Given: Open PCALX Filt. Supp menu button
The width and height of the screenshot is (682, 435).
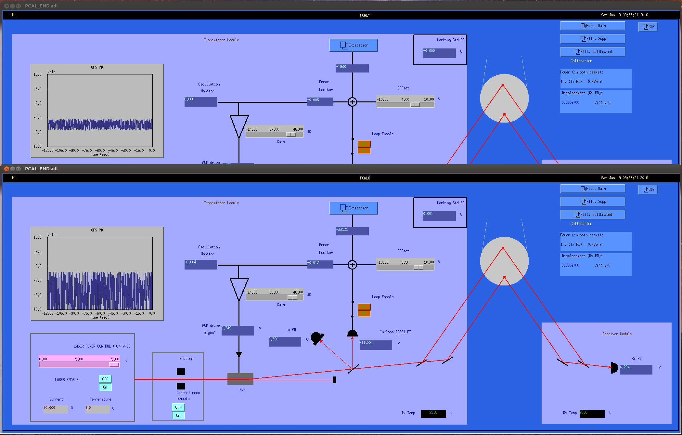Looking at the screenshot, I should tap(593, 202).
